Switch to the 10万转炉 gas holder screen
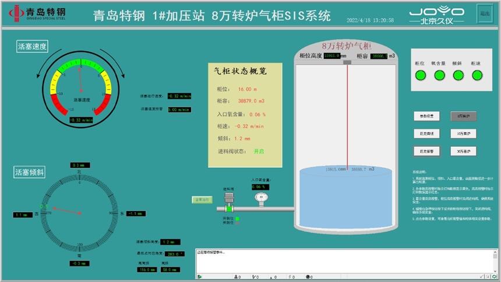Screen dimensions: 501x282 coord(463,133)
